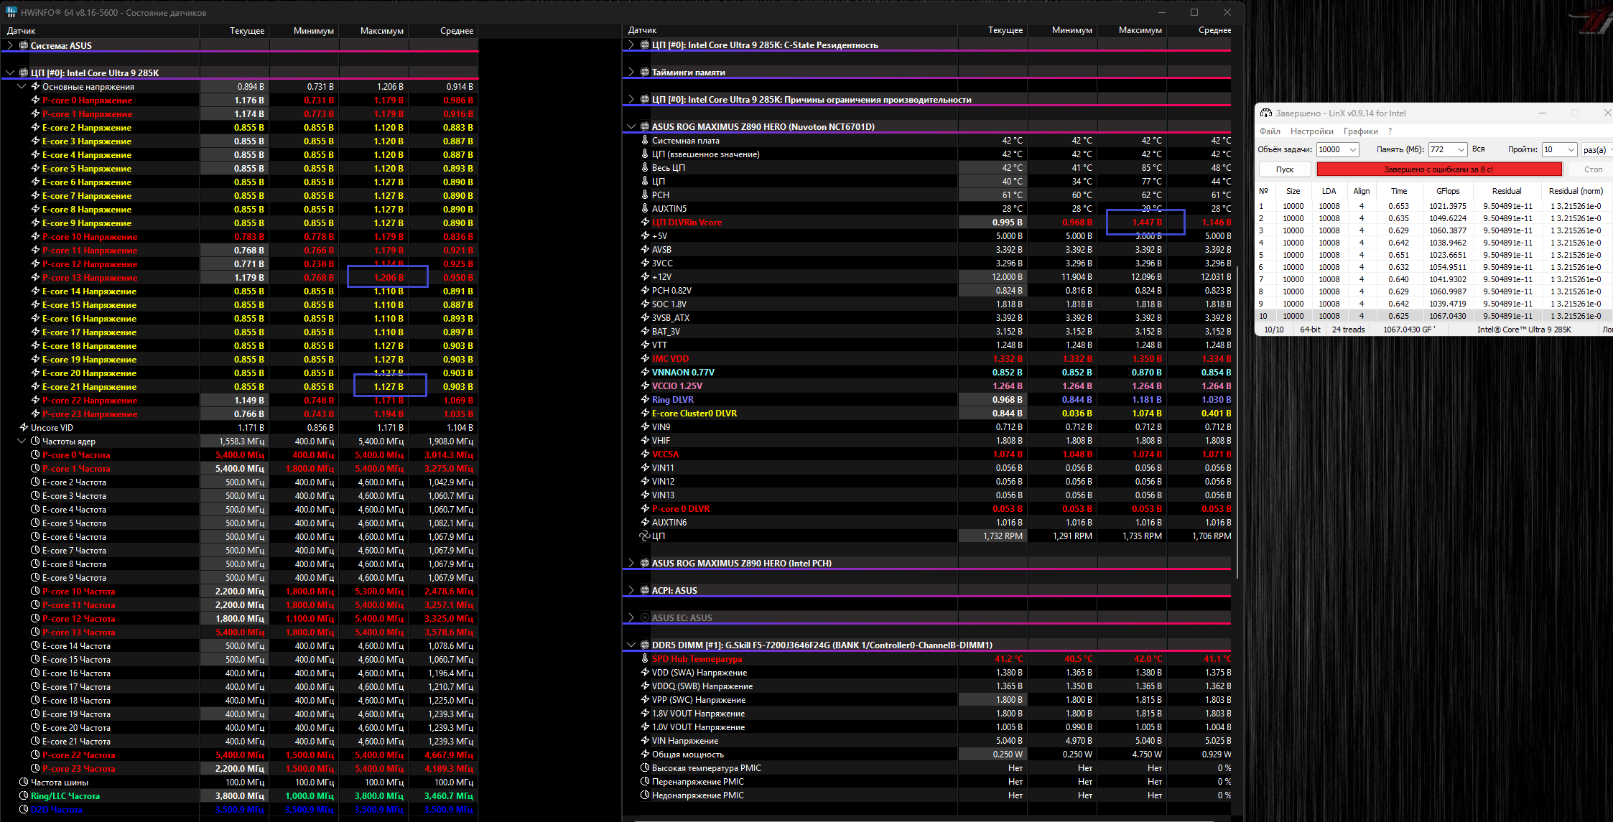
Task: Click the clock icon beside Ring/LLC Частота
Action: pos(23,796)
